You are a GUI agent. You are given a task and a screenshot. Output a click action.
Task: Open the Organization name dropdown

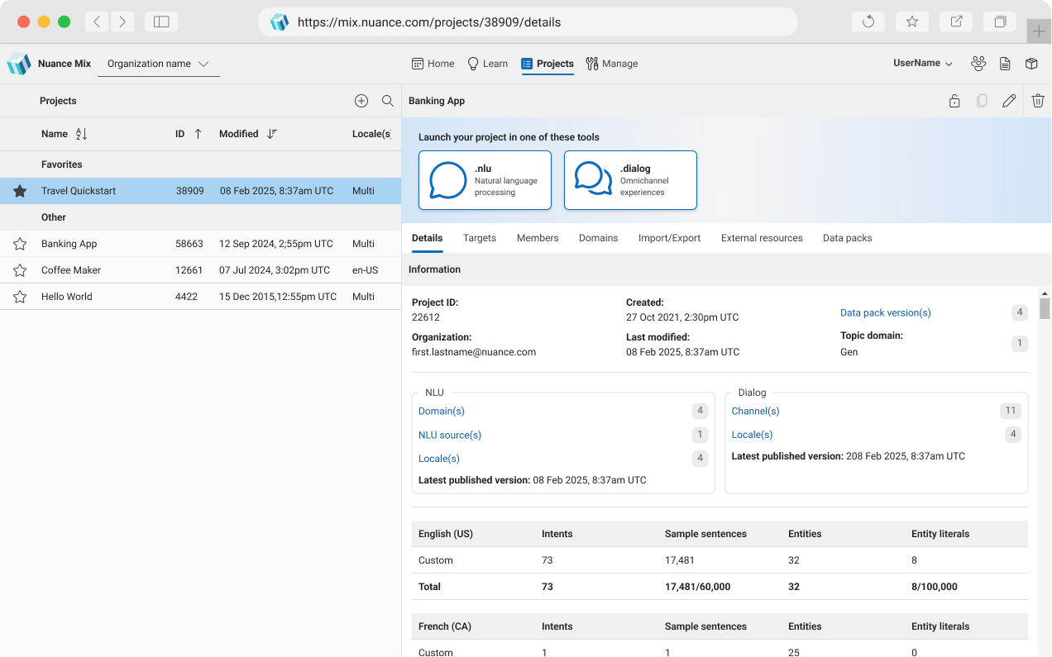(x=158, y=64)
